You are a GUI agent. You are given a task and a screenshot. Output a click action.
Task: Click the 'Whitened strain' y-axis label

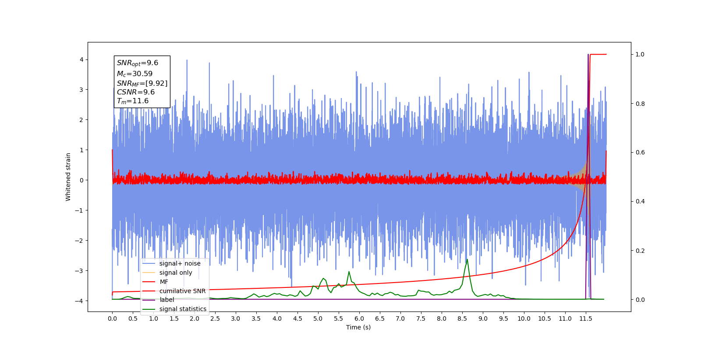click(68, 177)
